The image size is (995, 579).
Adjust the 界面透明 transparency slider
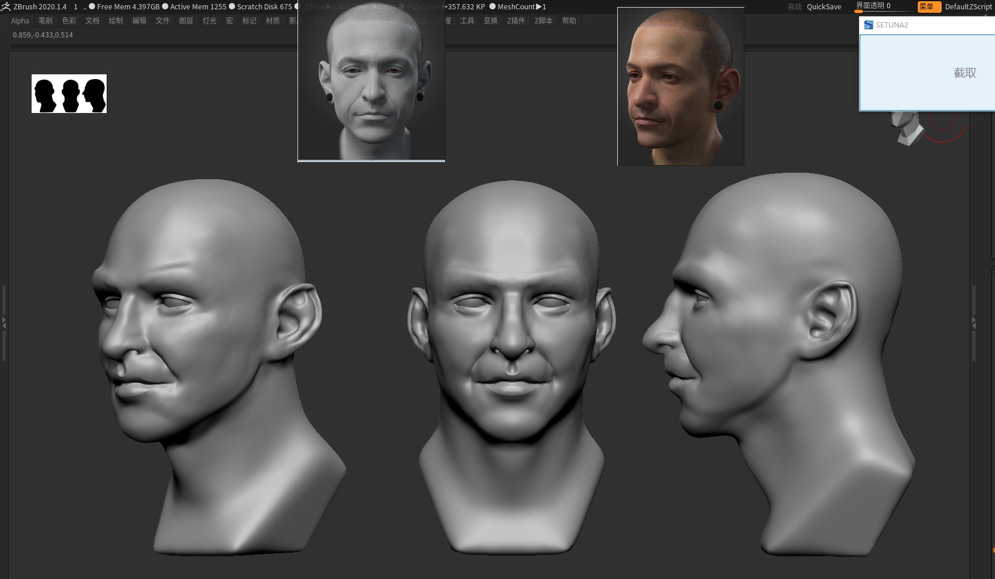point(884,6)
